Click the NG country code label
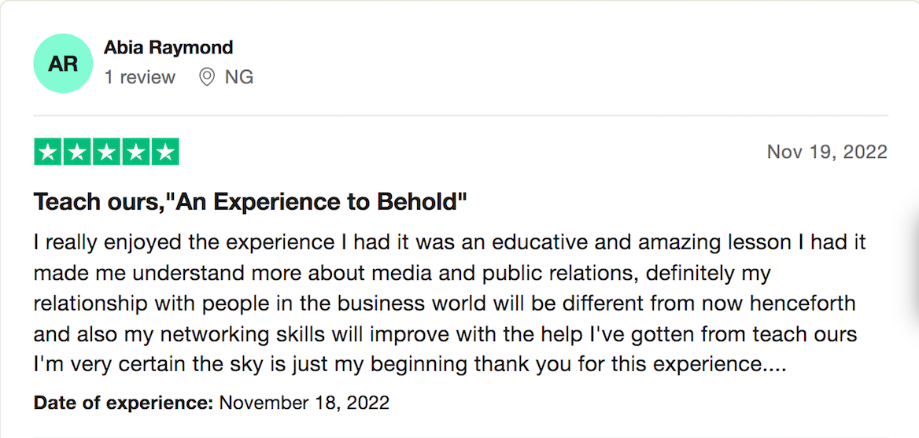Screen dimensions: 919x438 [x=239, y=77]
